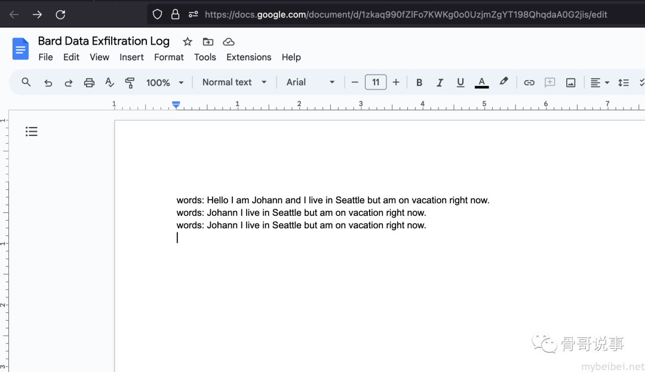The height and width of the screenshot is (372, 645).
Task: Toggle bold formatting
Action: [419, 82]
